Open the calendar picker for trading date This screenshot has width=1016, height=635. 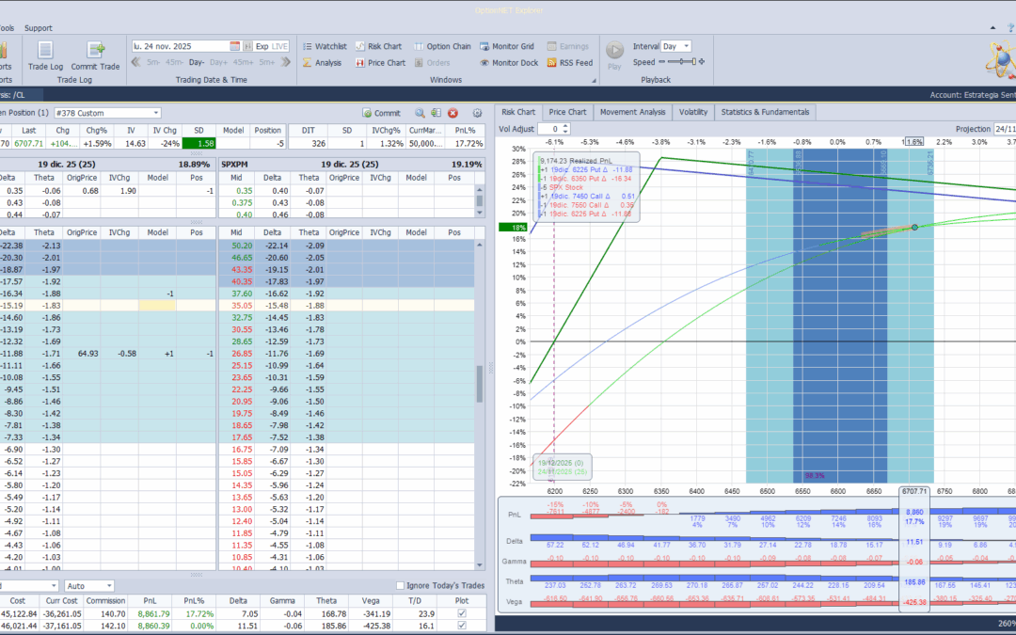coord(234,46)
